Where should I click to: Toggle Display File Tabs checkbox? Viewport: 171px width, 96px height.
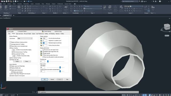point(10,60)
